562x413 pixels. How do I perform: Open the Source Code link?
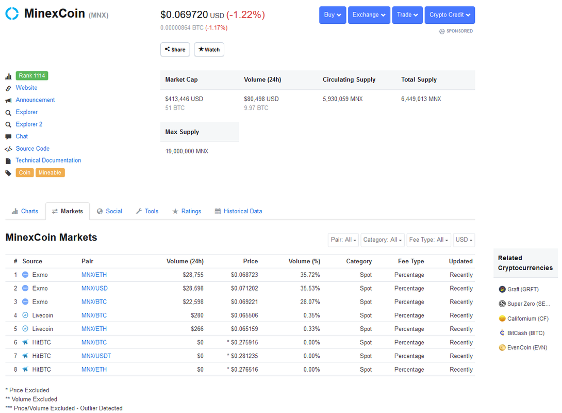tap(32, 149)
